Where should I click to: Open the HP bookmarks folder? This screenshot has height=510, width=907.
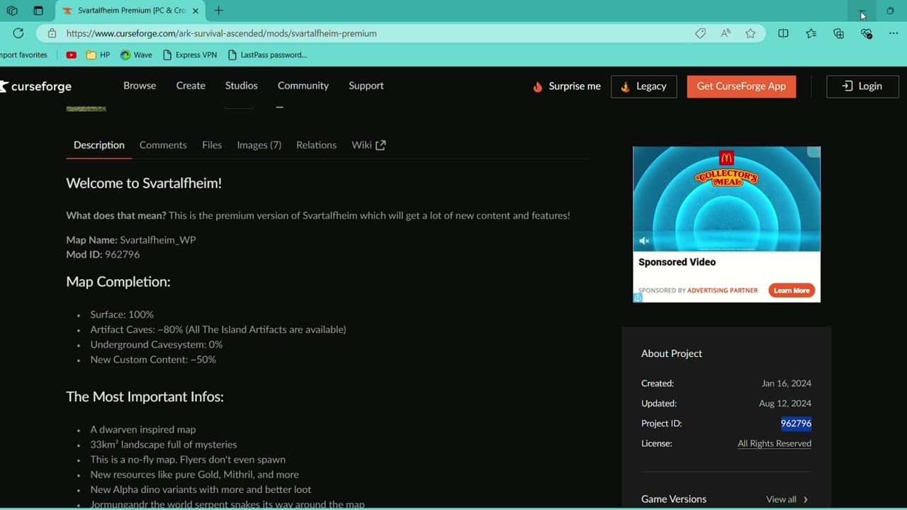coord(98,55)
